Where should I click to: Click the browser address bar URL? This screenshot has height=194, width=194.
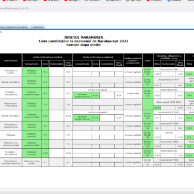point(15,9)
